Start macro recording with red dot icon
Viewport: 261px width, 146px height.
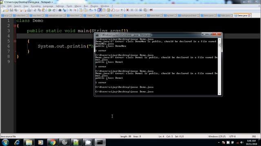(x=128, y=10)
